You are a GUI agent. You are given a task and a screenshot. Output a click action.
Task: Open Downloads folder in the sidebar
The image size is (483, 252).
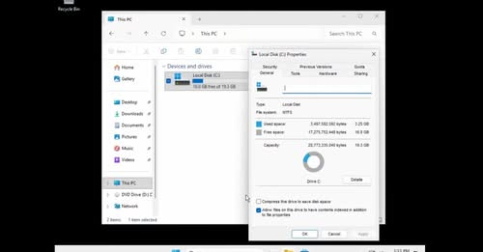click(x=132, y=114)
